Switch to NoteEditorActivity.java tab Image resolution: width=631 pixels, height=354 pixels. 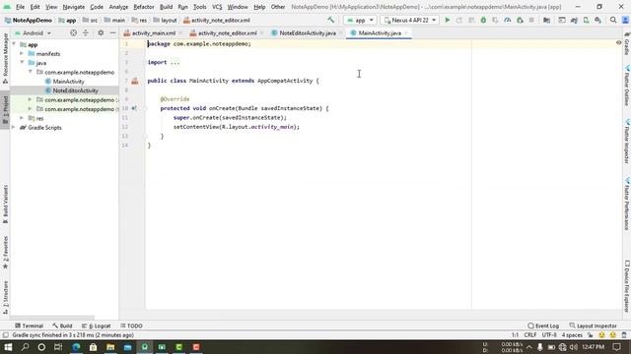pos(308,33)
